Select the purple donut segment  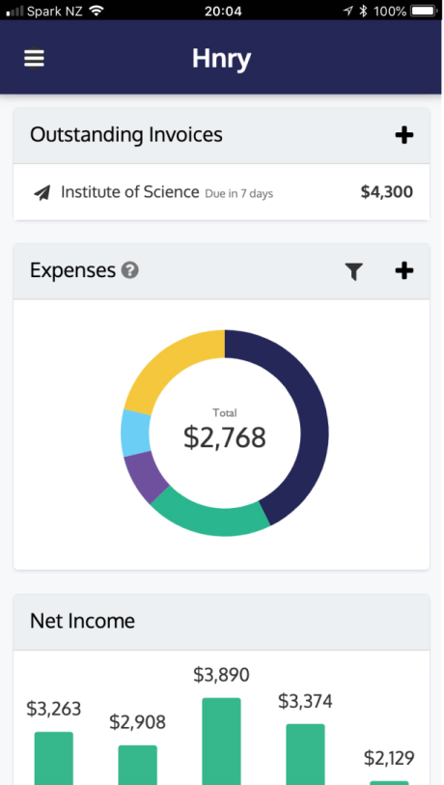[x=142, y=476]
